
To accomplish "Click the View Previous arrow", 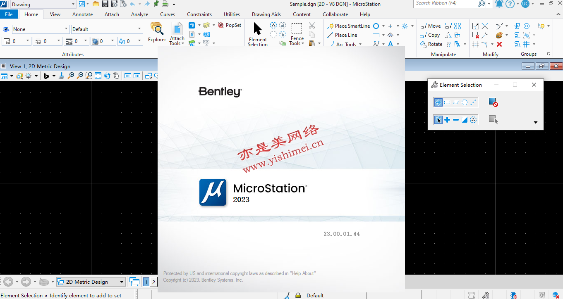I will (127, 76).
